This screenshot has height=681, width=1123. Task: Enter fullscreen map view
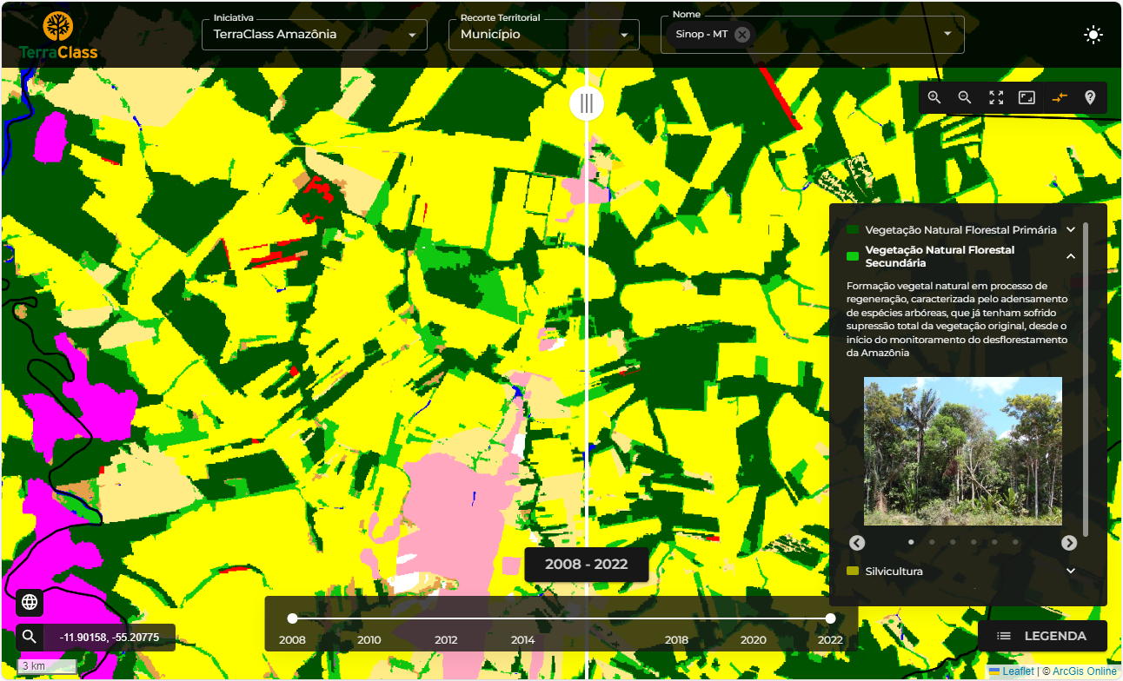[1027, 98]
